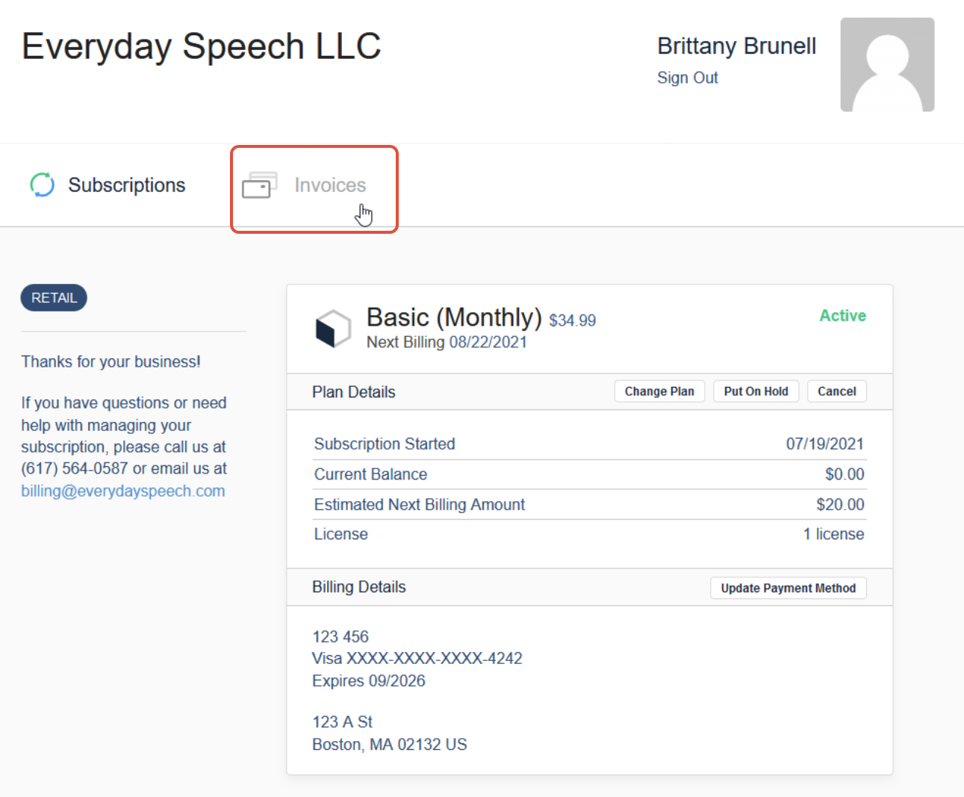This screenshot has height=797, width=964.
Task: Click the Invoices credit card icon
Action: click(259, 185)
